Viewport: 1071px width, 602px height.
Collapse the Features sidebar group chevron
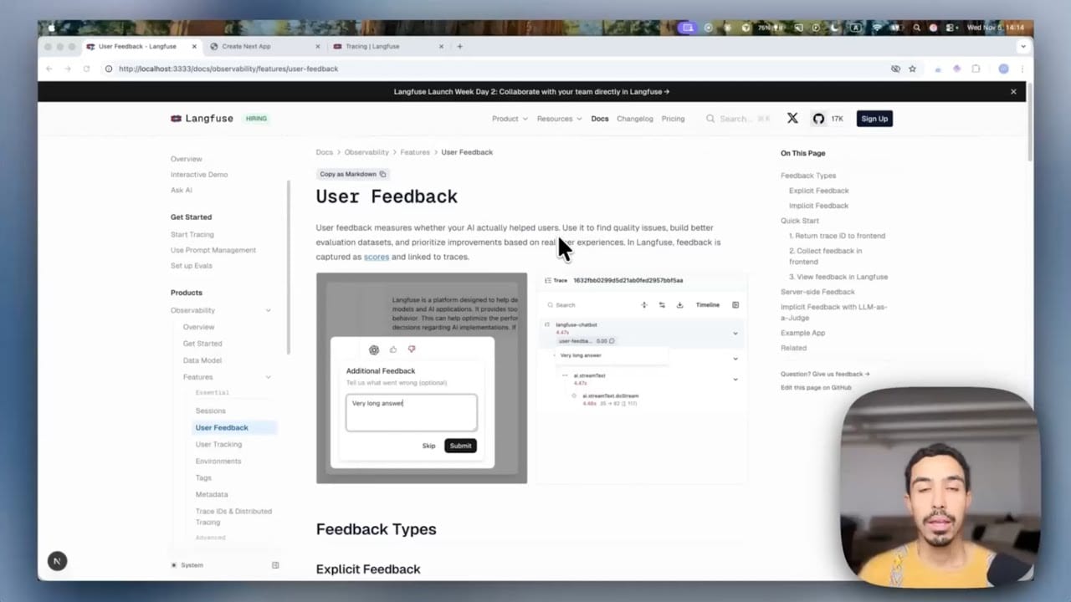point(269,377)
